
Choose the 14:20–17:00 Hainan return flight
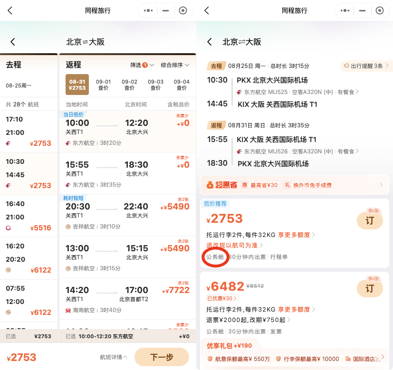127,299
